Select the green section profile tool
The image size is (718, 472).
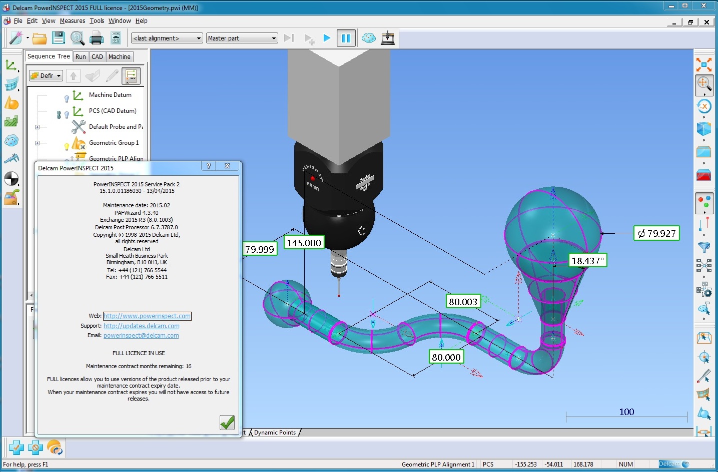11,121
